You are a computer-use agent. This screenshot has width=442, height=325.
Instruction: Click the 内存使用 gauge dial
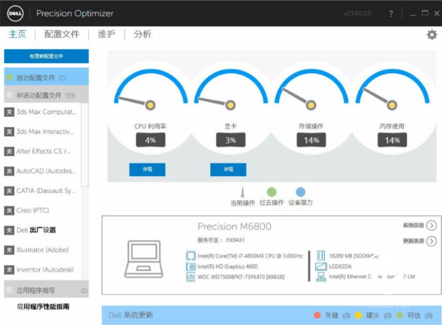coord(392,90)
